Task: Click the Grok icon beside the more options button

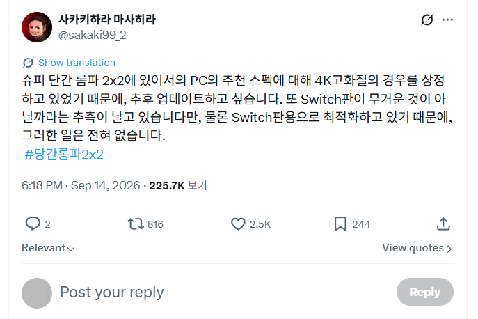Action: click(x=427, y=20)
